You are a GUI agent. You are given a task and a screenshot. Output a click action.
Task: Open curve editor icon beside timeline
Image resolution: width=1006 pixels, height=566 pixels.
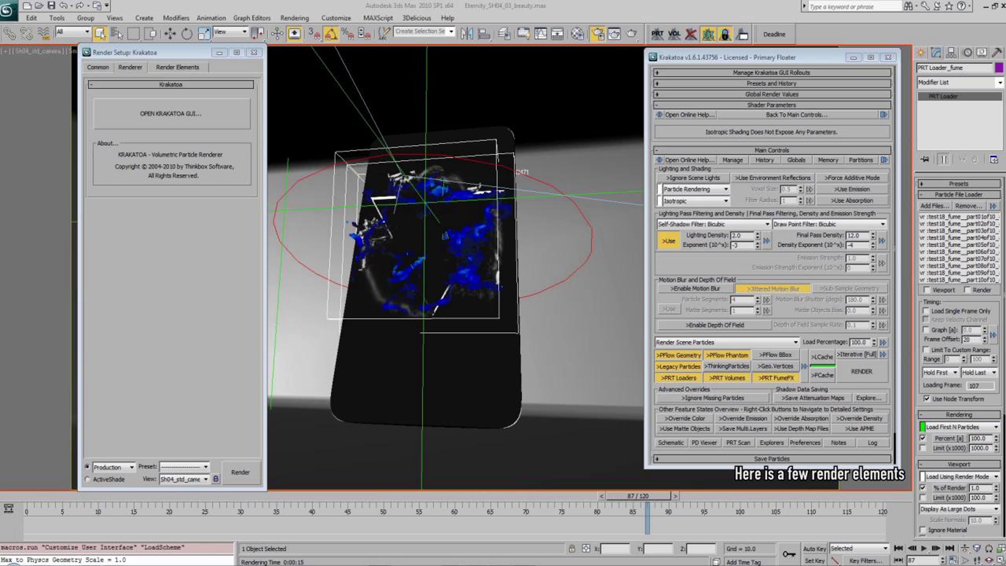[x=8, y=509]
